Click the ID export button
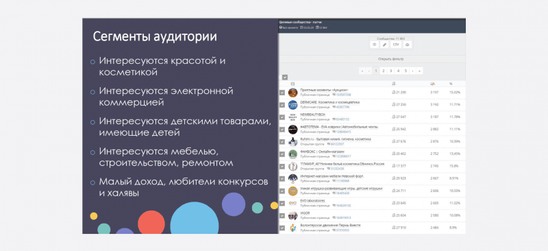This screenshot has width=548, height=251. (374, 45)
